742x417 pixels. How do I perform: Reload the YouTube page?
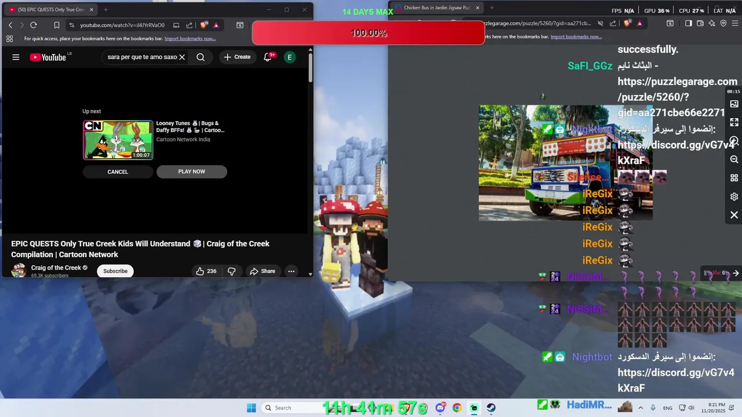coord(34,25)
